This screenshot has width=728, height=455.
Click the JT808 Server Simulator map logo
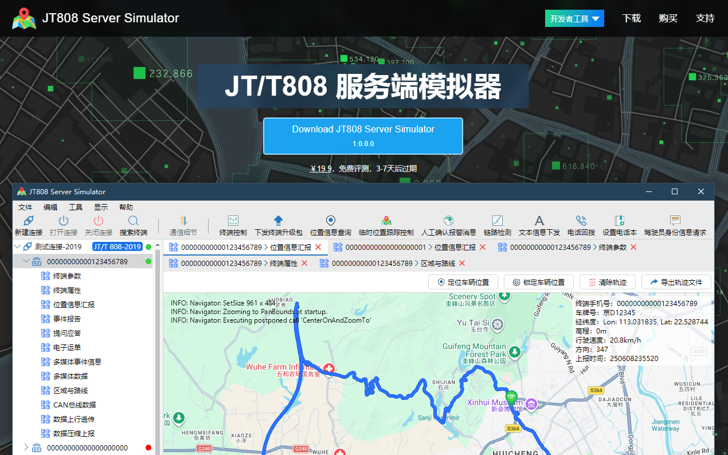(24, 18)
